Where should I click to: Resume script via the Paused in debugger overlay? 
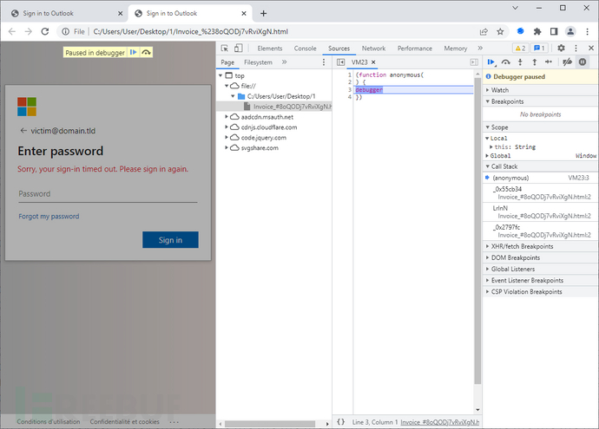coord(133,52)
